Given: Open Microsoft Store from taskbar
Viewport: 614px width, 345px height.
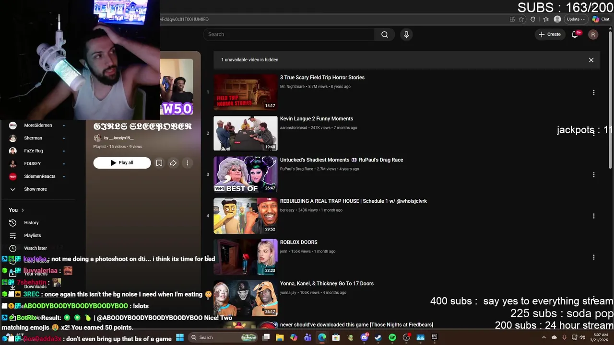Looking at the screenshot, I should point(336,337).
